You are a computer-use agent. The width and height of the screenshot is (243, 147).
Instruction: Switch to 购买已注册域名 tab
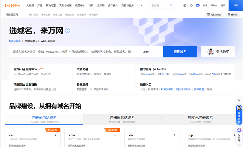pyautogui.click(x=200, y=119)
